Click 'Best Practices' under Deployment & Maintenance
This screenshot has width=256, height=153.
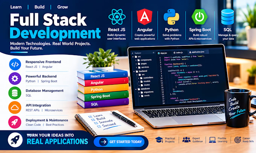pos(55,125)
